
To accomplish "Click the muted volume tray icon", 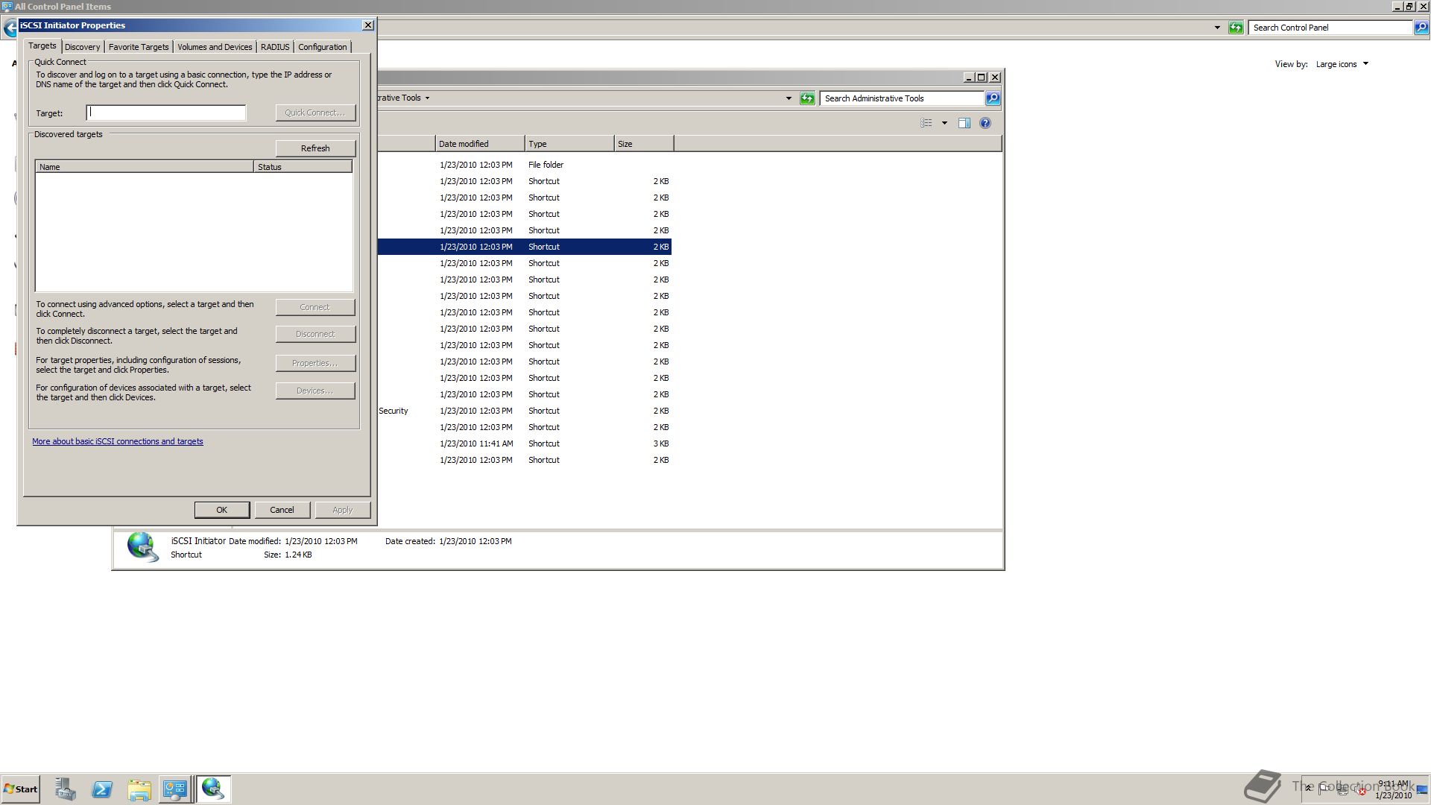I will point(1361,789).
